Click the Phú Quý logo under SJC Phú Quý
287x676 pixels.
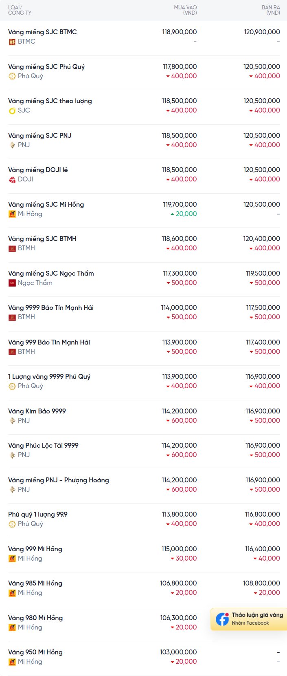(x=12, y=76)
